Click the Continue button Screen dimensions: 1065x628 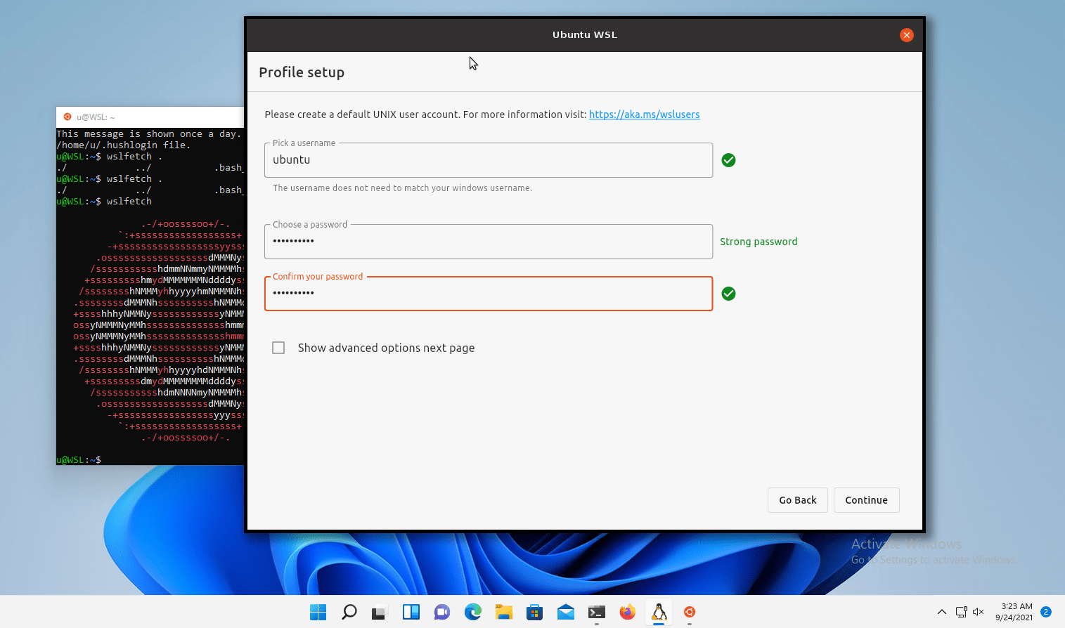coord(866,500)
